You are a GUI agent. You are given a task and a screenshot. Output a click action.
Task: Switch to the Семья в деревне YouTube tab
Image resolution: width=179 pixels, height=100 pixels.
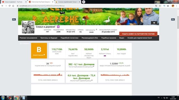(13, 2)
